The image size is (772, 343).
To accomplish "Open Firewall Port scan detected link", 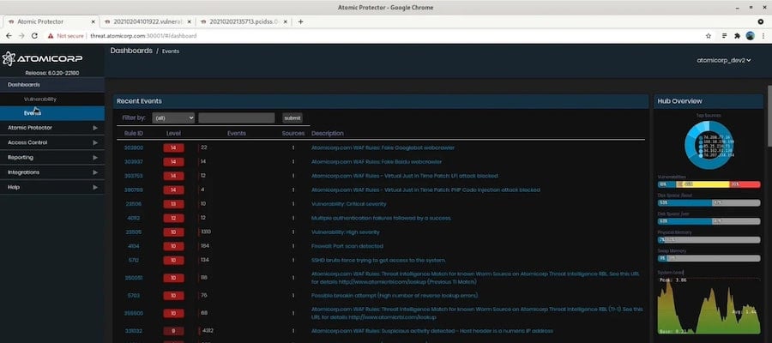I will coord(347,246).
